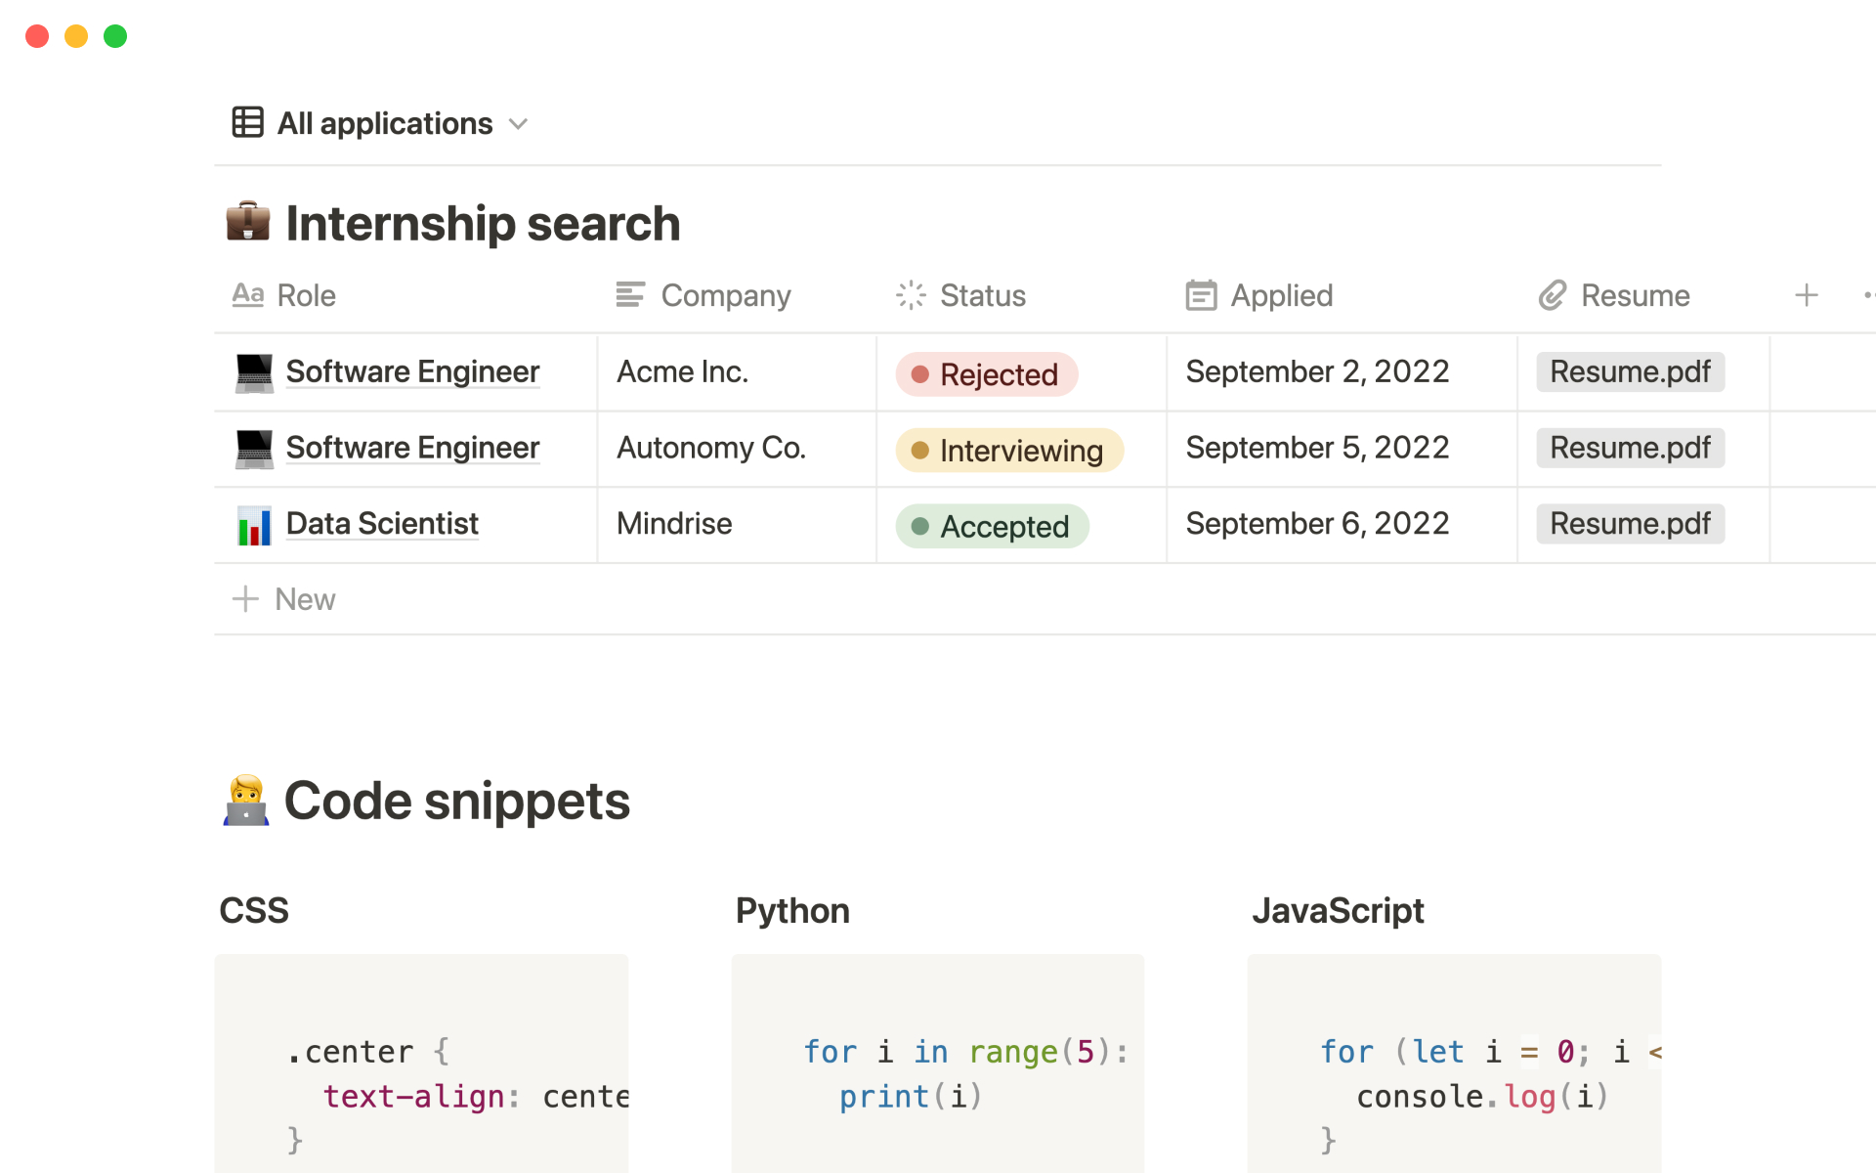Open the Software Engineer page for Autonomy Co.
This screenshot has height=1173, width=1876.
(411, 448)
